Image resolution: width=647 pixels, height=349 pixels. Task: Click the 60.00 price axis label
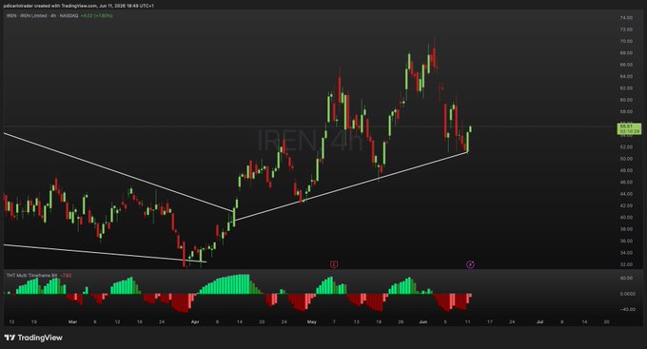(626, 100)
